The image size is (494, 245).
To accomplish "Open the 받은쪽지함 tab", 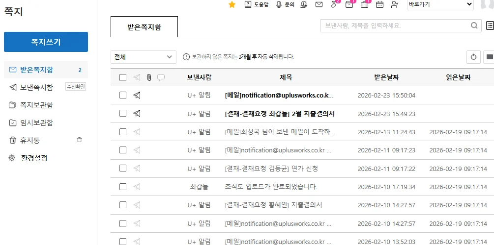I will [144, 27].
